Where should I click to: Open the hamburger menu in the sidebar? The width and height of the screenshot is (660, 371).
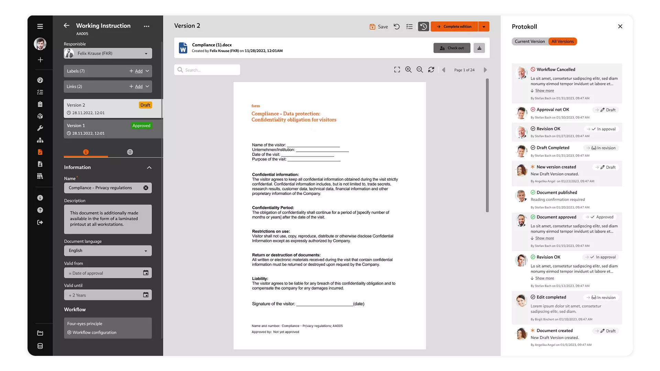(x=40, y=26)
